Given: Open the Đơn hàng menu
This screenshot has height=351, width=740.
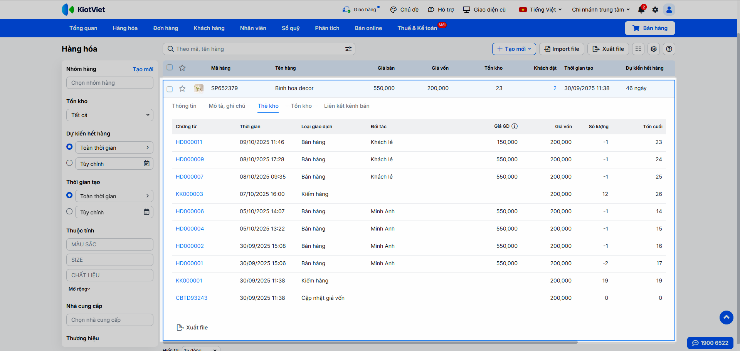Looking at the screenshot, I should (x=165, y=28).
